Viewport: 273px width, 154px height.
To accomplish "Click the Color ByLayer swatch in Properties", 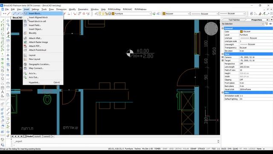I will [x=241, y=31].
